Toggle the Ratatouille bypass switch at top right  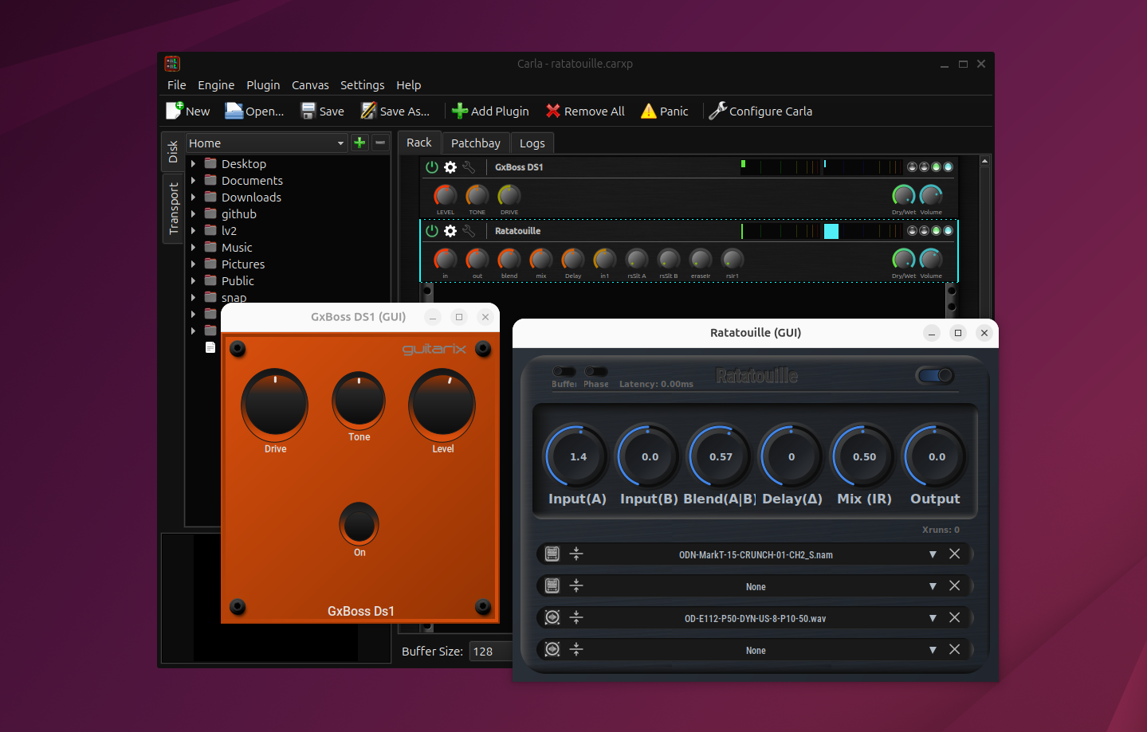936,375
